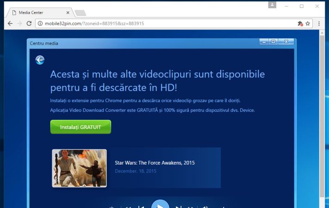Maximize the Chrome browser window
The width and height of the screenshot is (329, 208).
(302, 6)
